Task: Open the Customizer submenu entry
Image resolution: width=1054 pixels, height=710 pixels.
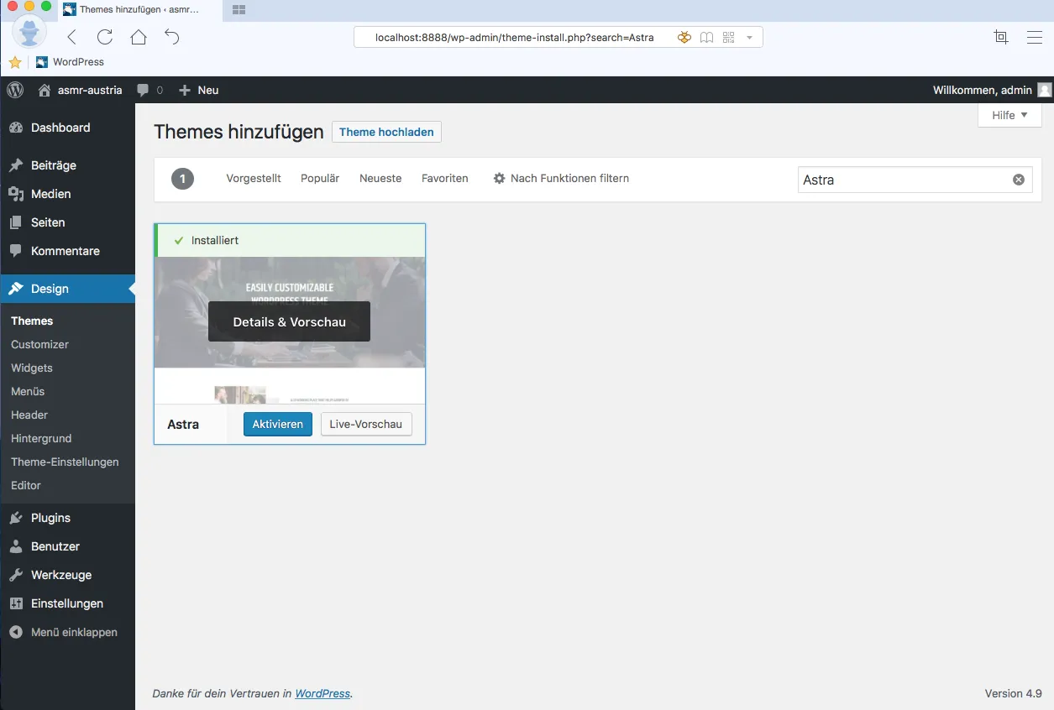Action: tap(39, 344)
